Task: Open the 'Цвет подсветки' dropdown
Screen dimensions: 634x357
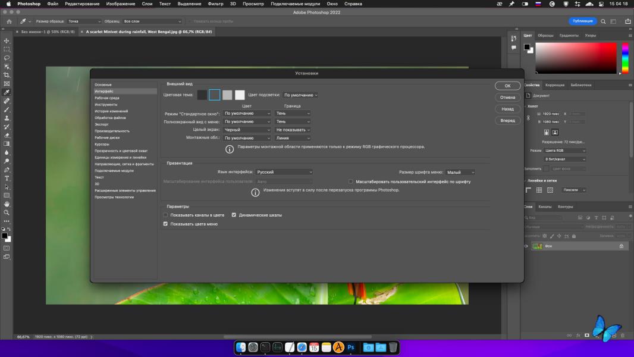Action: 300,95
